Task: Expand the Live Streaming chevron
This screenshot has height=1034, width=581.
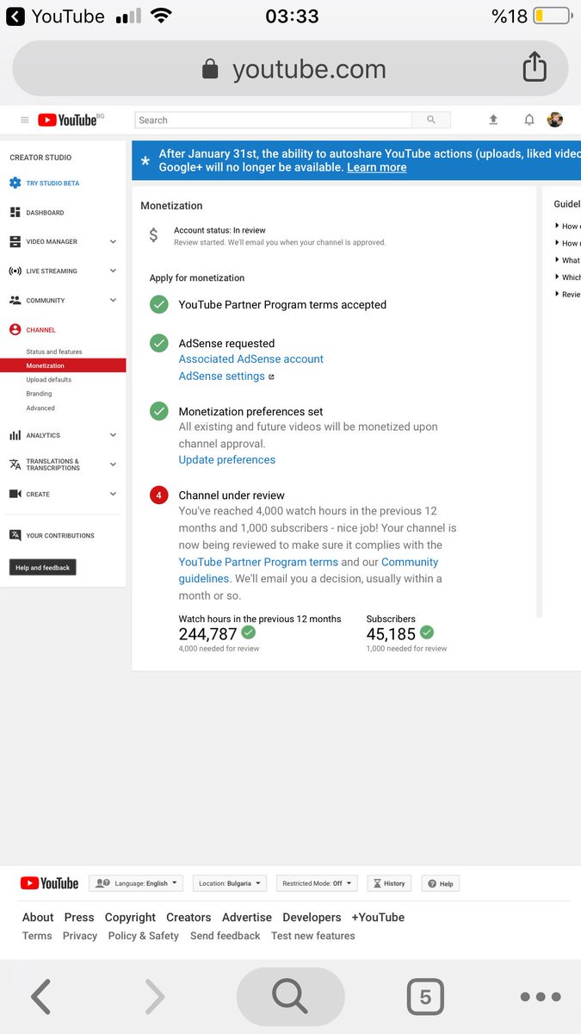Action: click(113, 271)
